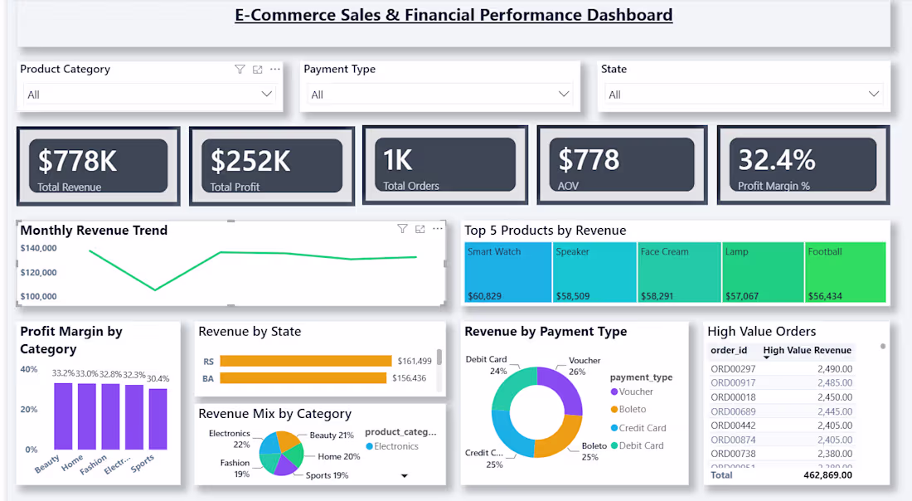Select the Total Revenue $778K card

point(99,166)
